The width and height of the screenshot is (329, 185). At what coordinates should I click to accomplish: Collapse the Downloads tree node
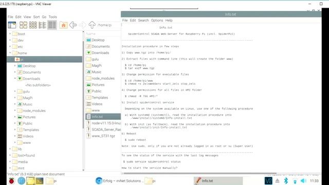click(x=15, y=79)
